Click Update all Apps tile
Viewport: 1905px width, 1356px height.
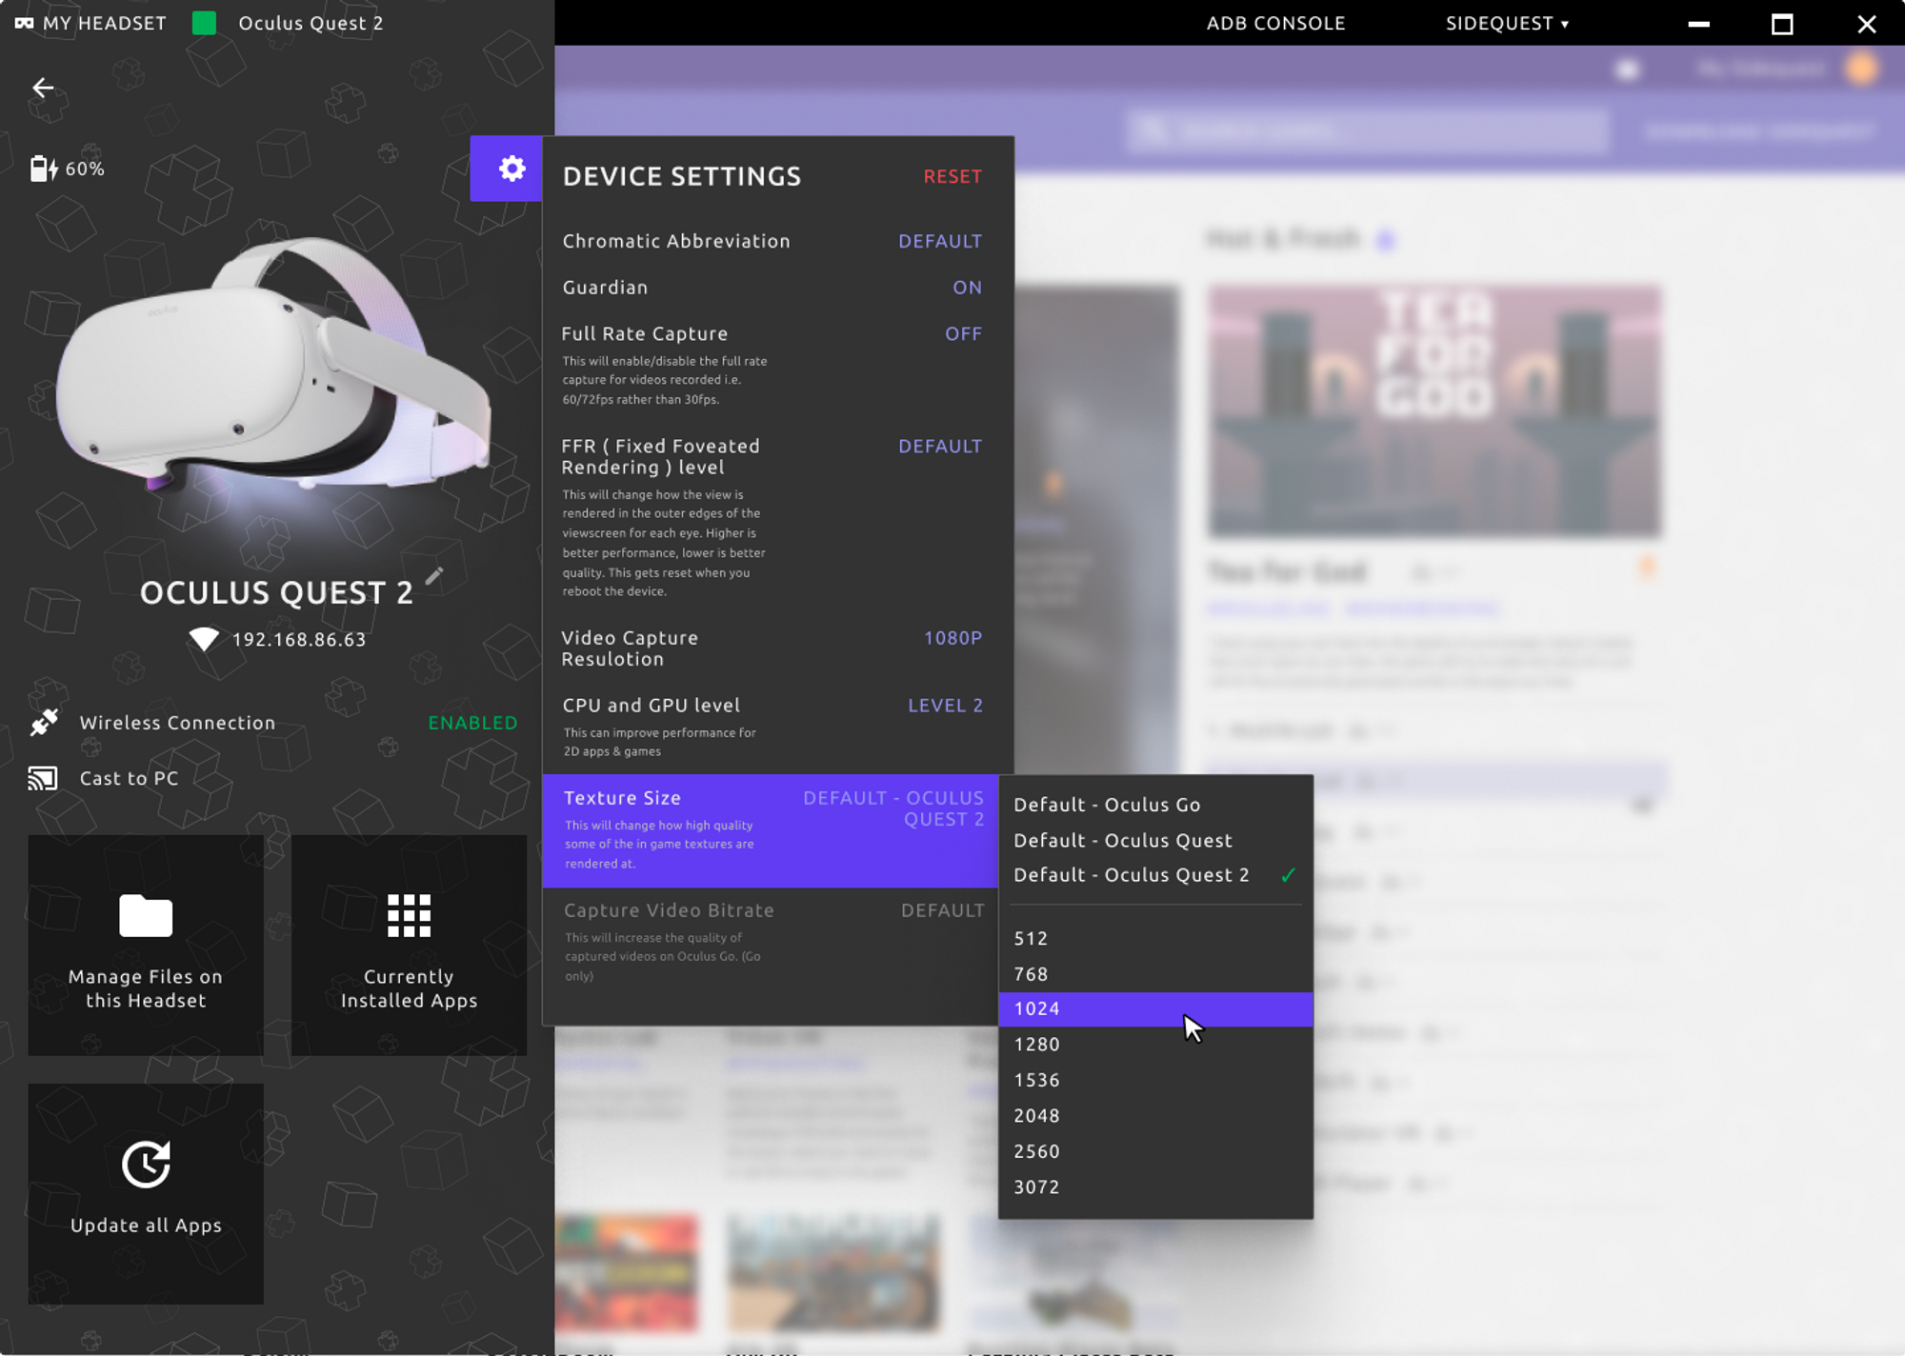coord(146,1193)
